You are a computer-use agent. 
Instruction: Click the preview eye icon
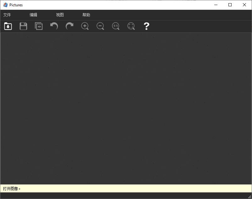(x=39, y=26)
